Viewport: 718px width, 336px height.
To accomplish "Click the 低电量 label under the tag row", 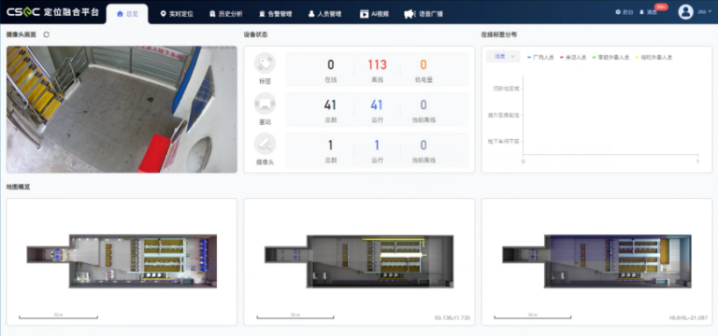I will (x=424, y=79).
